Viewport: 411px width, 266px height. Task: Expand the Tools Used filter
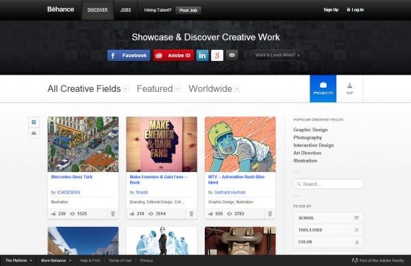pyautogui.click(x=328, y=230)
